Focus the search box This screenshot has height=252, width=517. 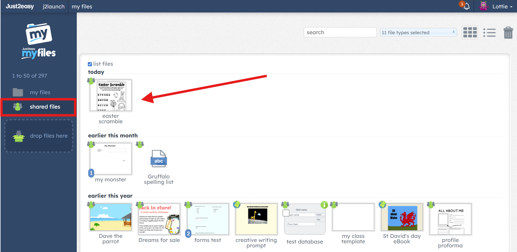coord(340,32)
